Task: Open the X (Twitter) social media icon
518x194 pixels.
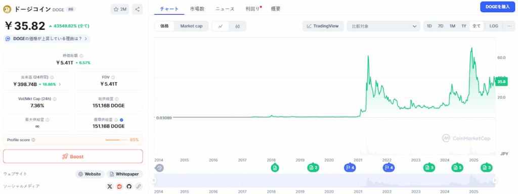Action: point(110,186)
